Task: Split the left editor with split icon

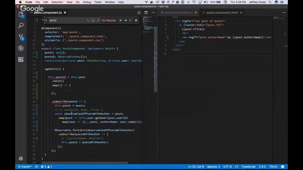Action: (146, 13)
